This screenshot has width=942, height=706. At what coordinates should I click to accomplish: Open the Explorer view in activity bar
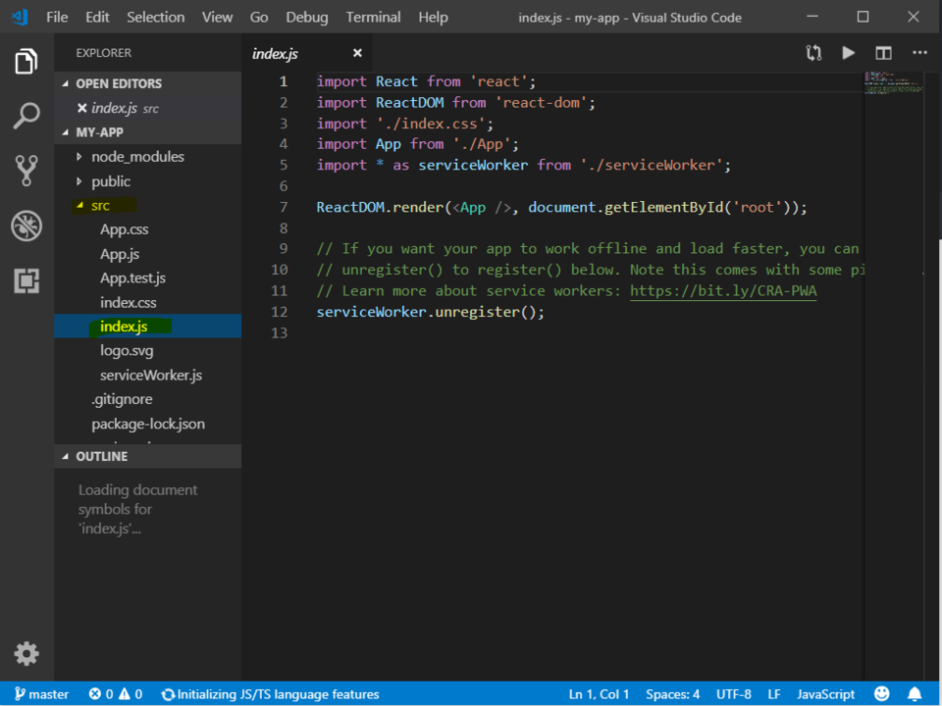tap(26, 61)
